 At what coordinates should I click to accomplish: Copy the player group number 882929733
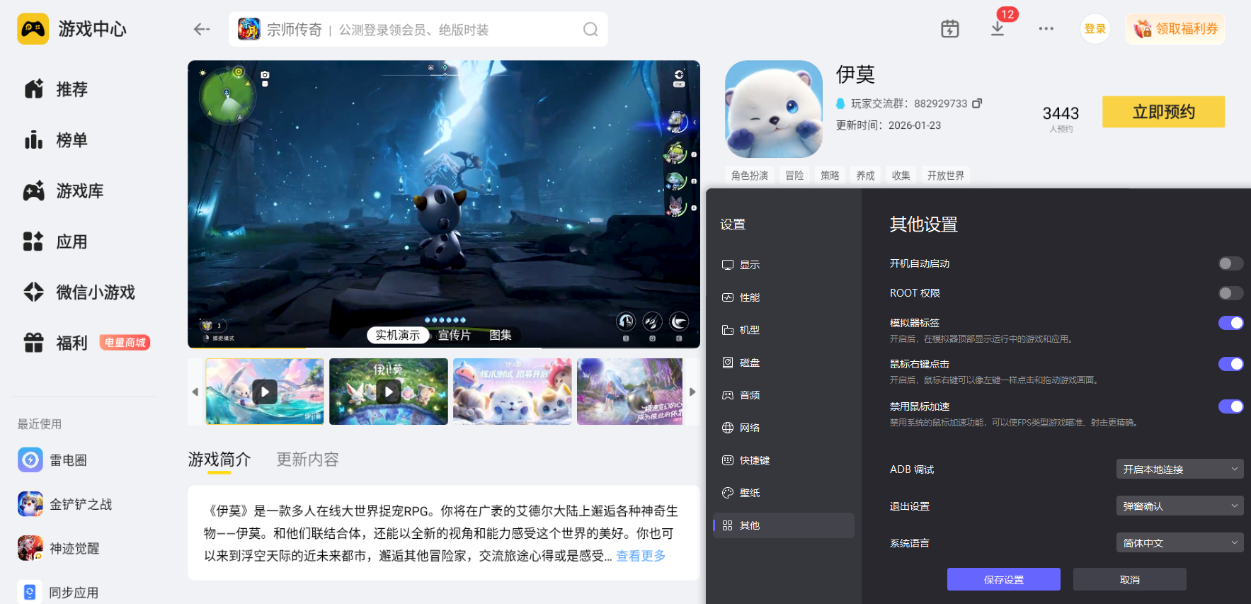(977, 103)
